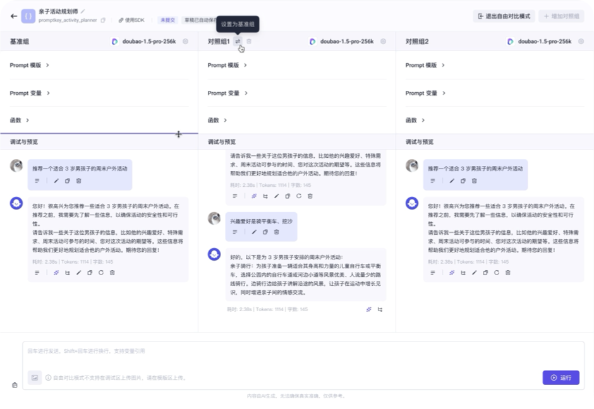Click the 草稿已自动保存 status label
594x409 pixels.
[x=200, y=20]
